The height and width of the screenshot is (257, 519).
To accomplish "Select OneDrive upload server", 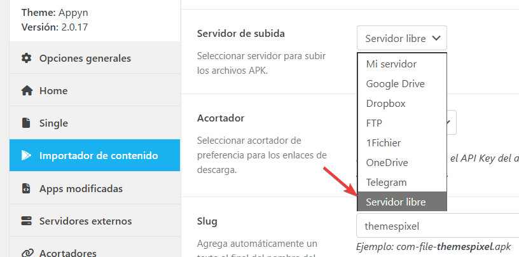I will (x=387, y=162).
